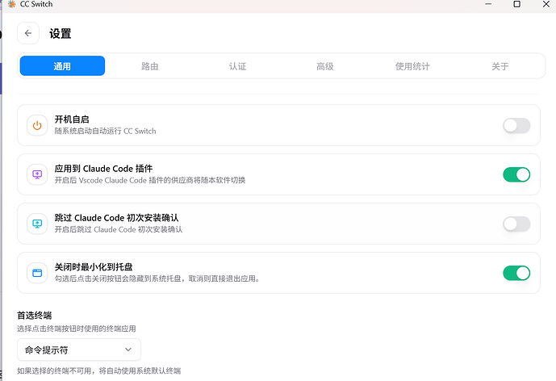Open the 使用统计 tab
Screen dimensions: 556x381
tap(412, 66)
